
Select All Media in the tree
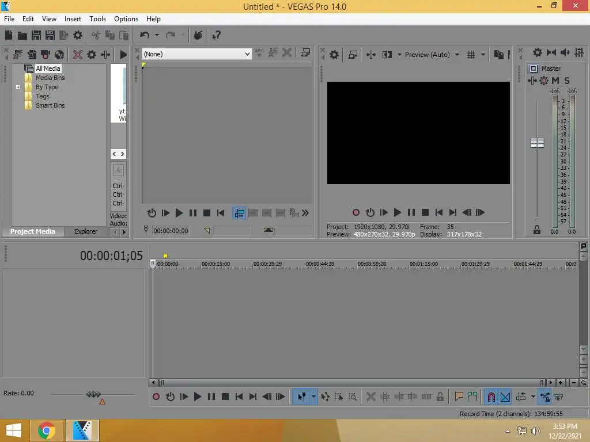tap(48, 68)
